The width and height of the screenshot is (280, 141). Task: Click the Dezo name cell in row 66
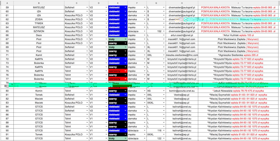39,35
